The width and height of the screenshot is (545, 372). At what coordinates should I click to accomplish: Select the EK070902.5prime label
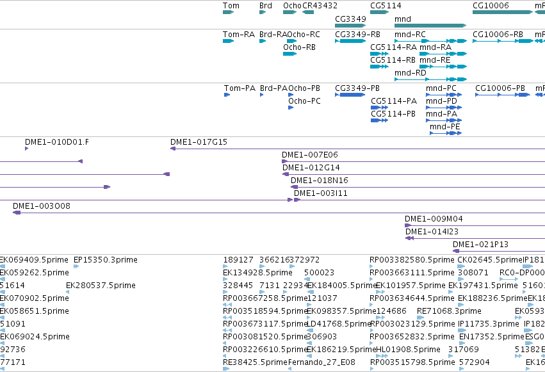(35, 298)
